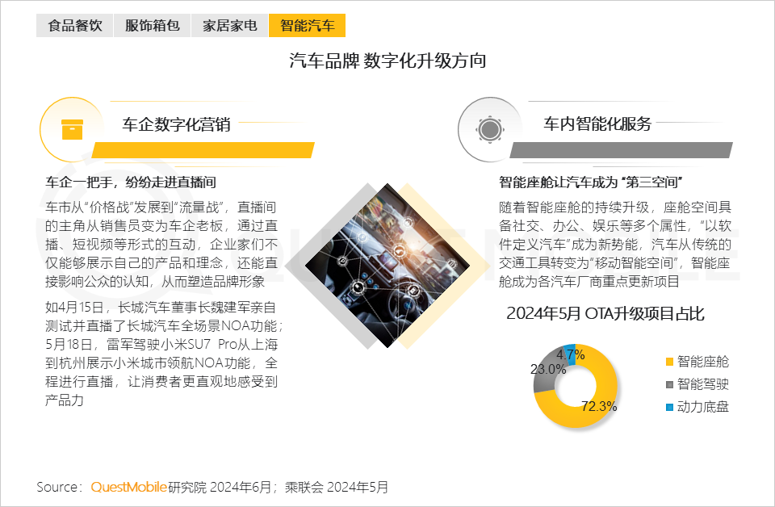This screenshot has height=507, width=775.
Task: Switch to the 食品餐饮 tab
Action: tap(74, 25)
